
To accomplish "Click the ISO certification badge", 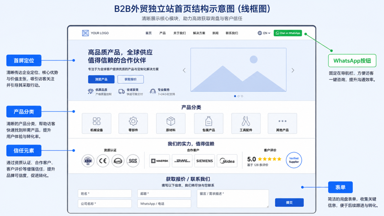I will click(x=88, y=161).
